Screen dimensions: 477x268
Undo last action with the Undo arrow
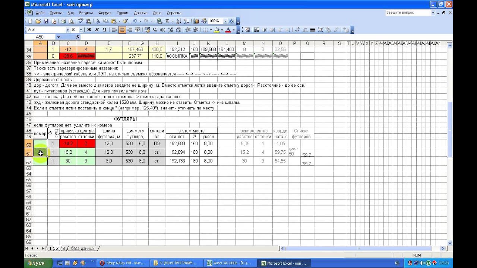click(135, 21)
